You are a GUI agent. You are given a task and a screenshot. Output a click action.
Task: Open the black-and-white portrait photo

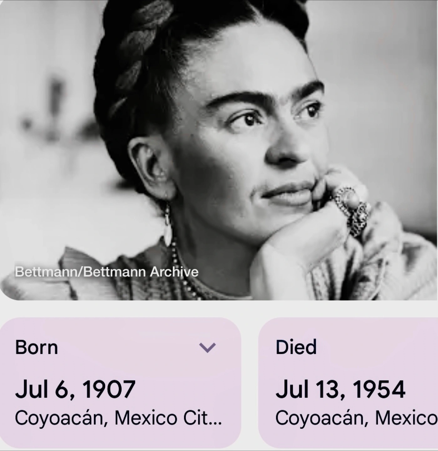pyautogui.click(x=219, y=150)
